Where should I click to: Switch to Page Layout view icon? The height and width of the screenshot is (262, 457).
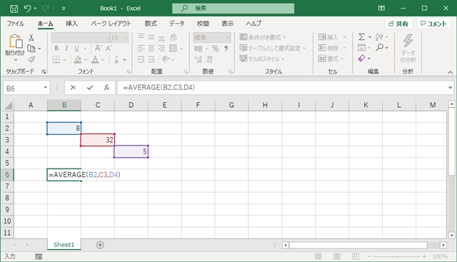tap(337, 256)
